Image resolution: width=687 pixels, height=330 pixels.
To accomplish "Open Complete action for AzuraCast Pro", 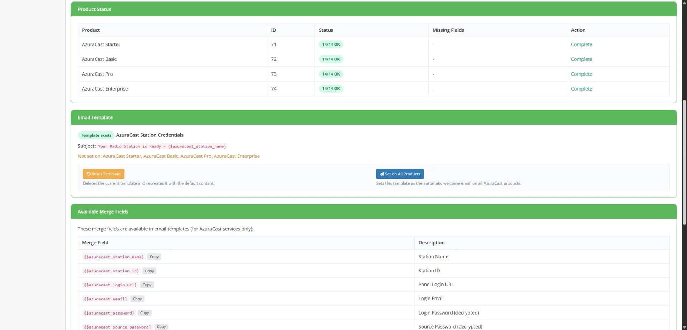I will 581,74.
